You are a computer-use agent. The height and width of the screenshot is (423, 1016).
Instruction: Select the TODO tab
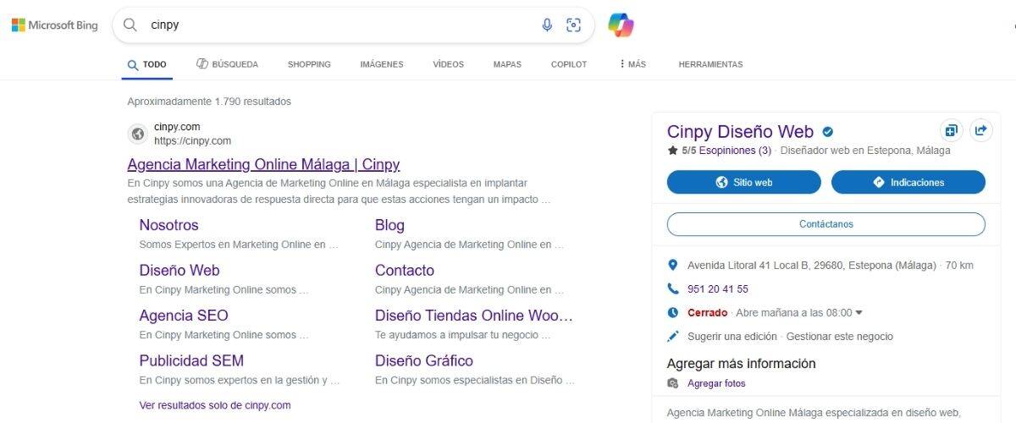click(x=147, y=64)
